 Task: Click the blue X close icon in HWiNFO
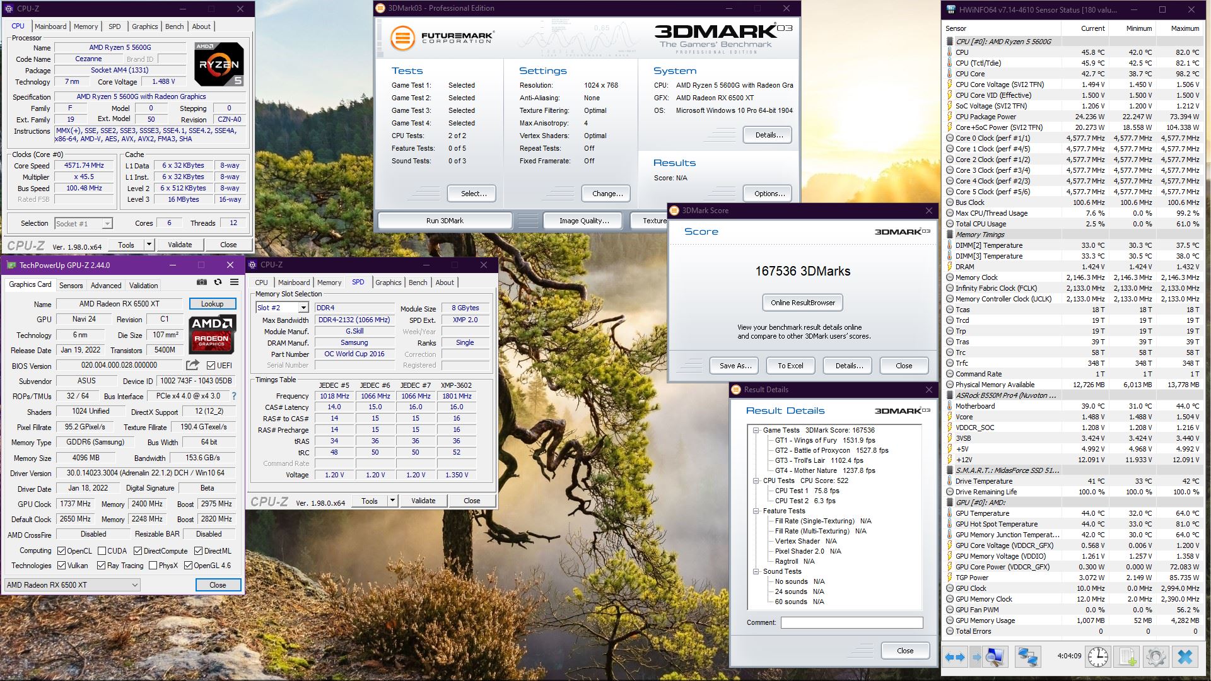click(x=1185, y=657)
